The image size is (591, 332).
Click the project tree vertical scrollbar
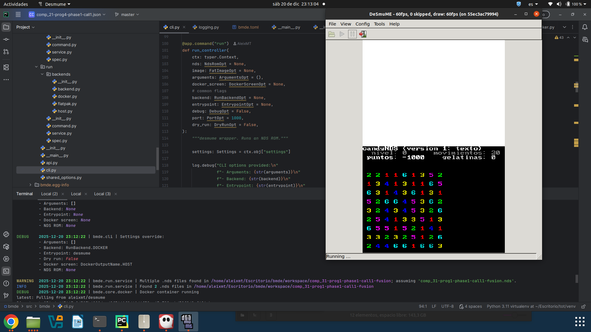(x=157, y=159)
